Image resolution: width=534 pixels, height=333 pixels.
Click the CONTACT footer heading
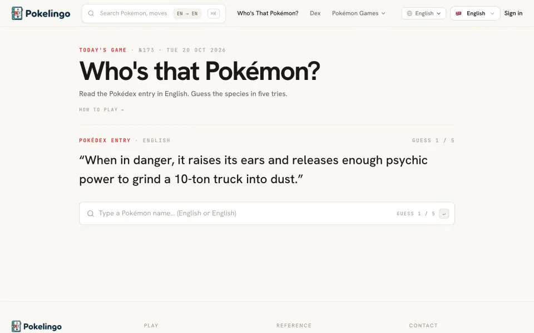423,326
